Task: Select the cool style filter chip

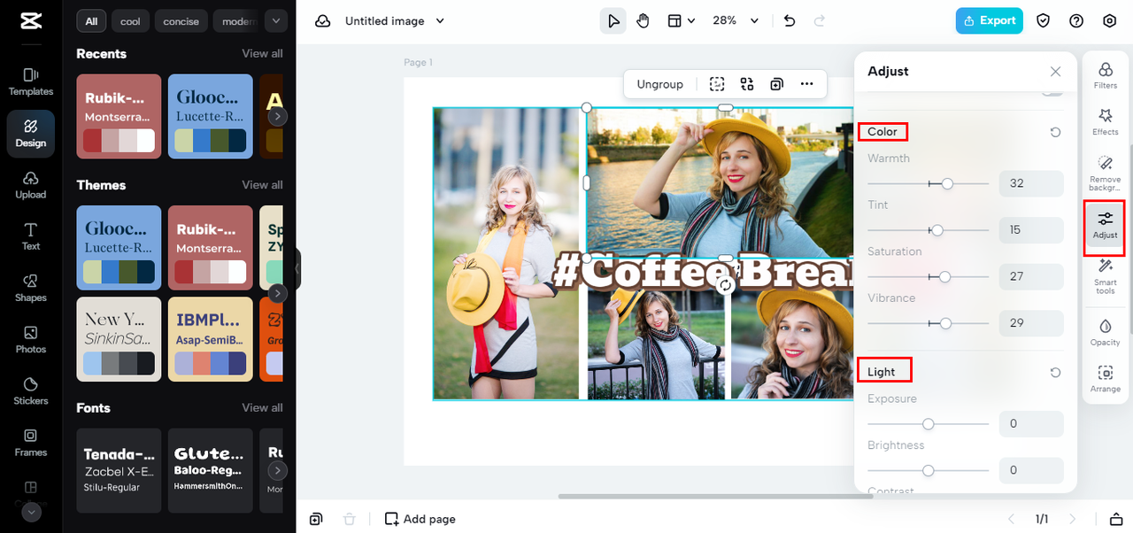Action: tap(130, 21)
